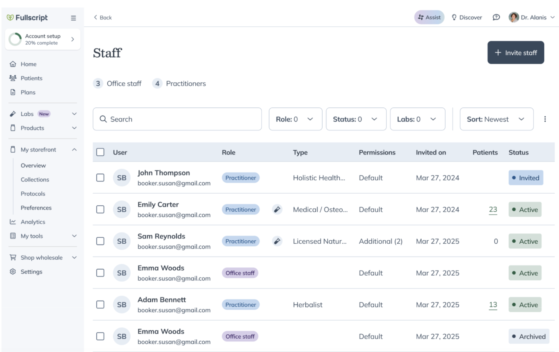Toggle the select-all users checkbox
The image size is (559, 352).
(x=100, y=152)
